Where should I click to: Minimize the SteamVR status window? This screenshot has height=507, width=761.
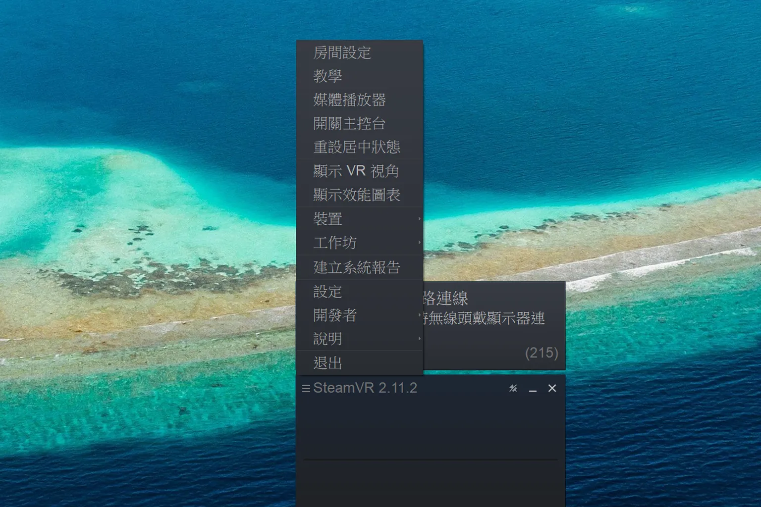(533, 391)
